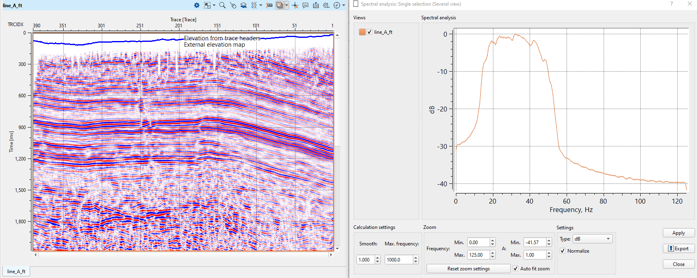Toggle the Auto fit zoom checkbox
The image size is (697, 278).
click(x=516, y=269)
